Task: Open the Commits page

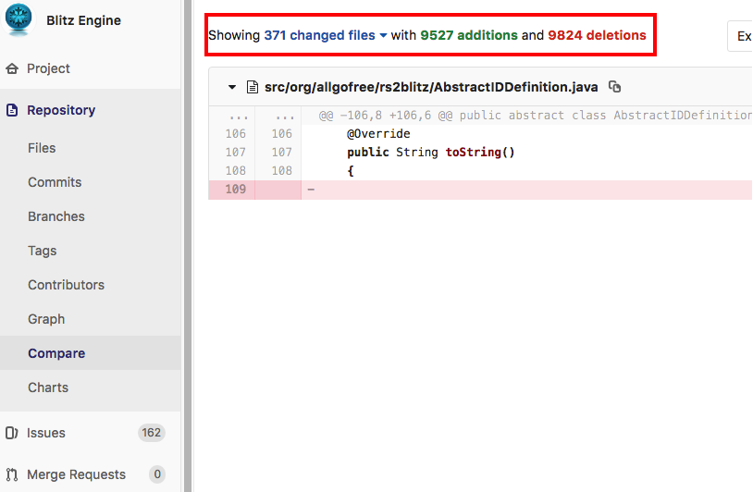Action: [55, 182]
